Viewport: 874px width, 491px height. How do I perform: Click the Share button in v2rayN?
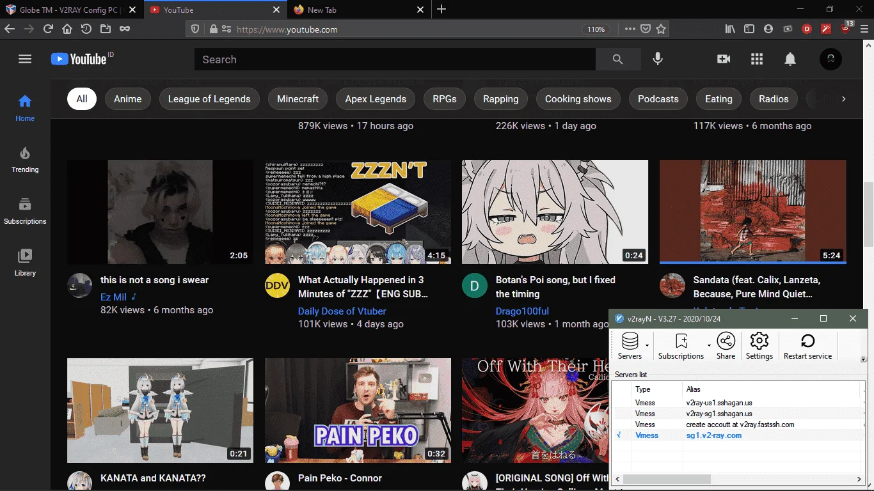(726, 346)
